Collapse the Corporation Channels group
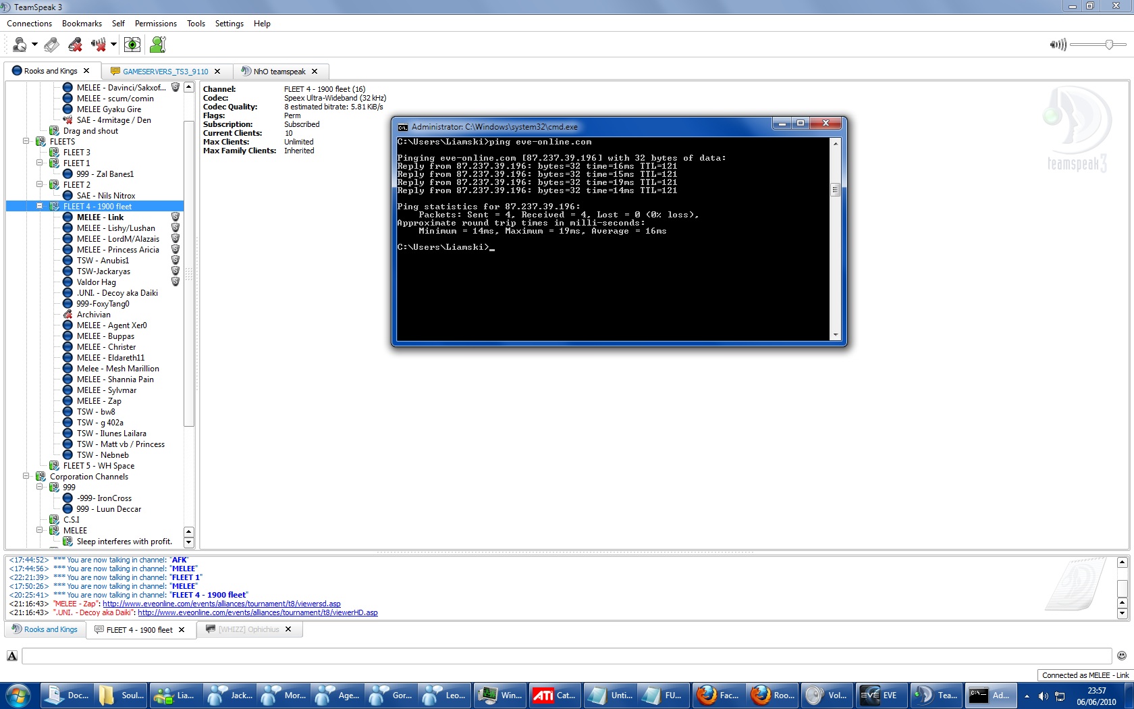Viewport: 1134px width, 709px height. pos(26,477)
